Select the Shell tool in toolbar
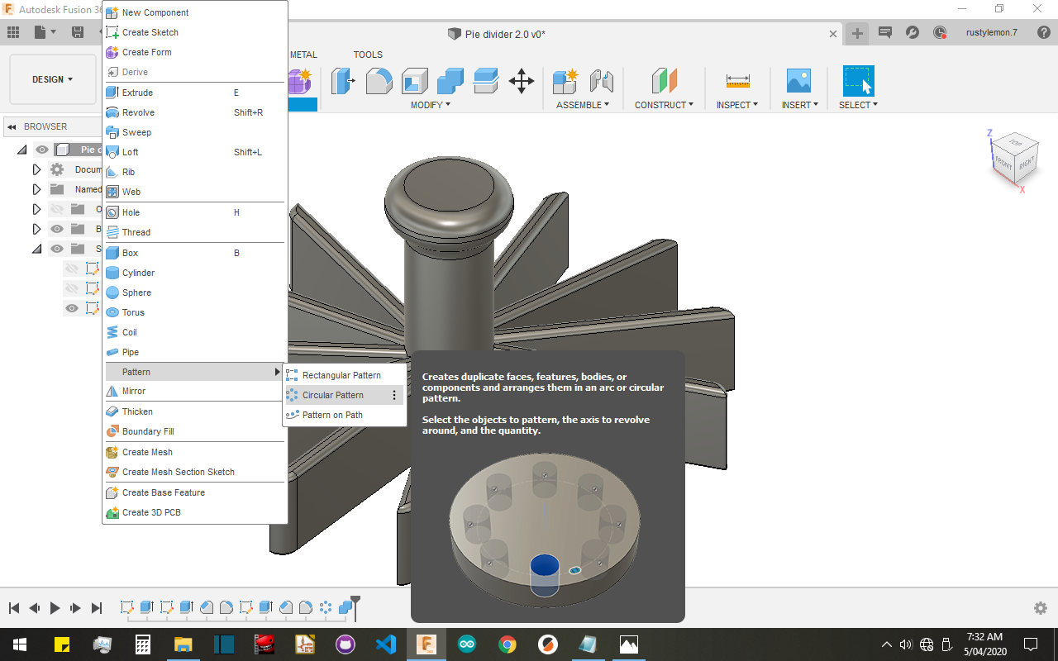Image resolution: width=1058 pixels, height=661 pixels. point(415,81)
